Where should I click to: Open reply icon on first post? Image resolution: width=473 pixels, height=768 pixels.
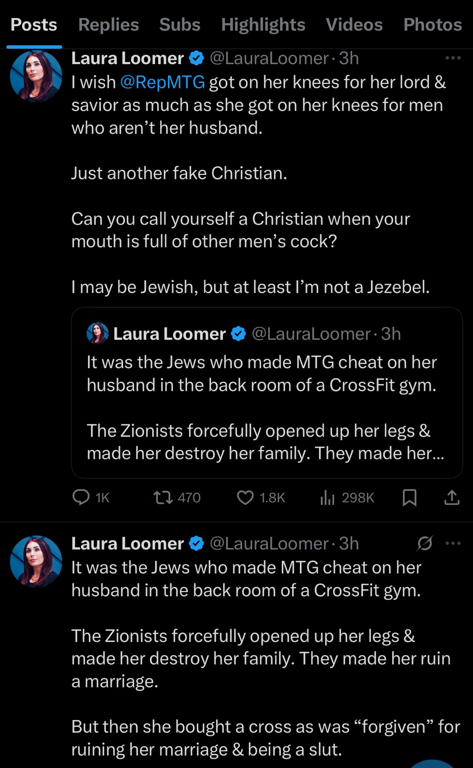(81, 497)
